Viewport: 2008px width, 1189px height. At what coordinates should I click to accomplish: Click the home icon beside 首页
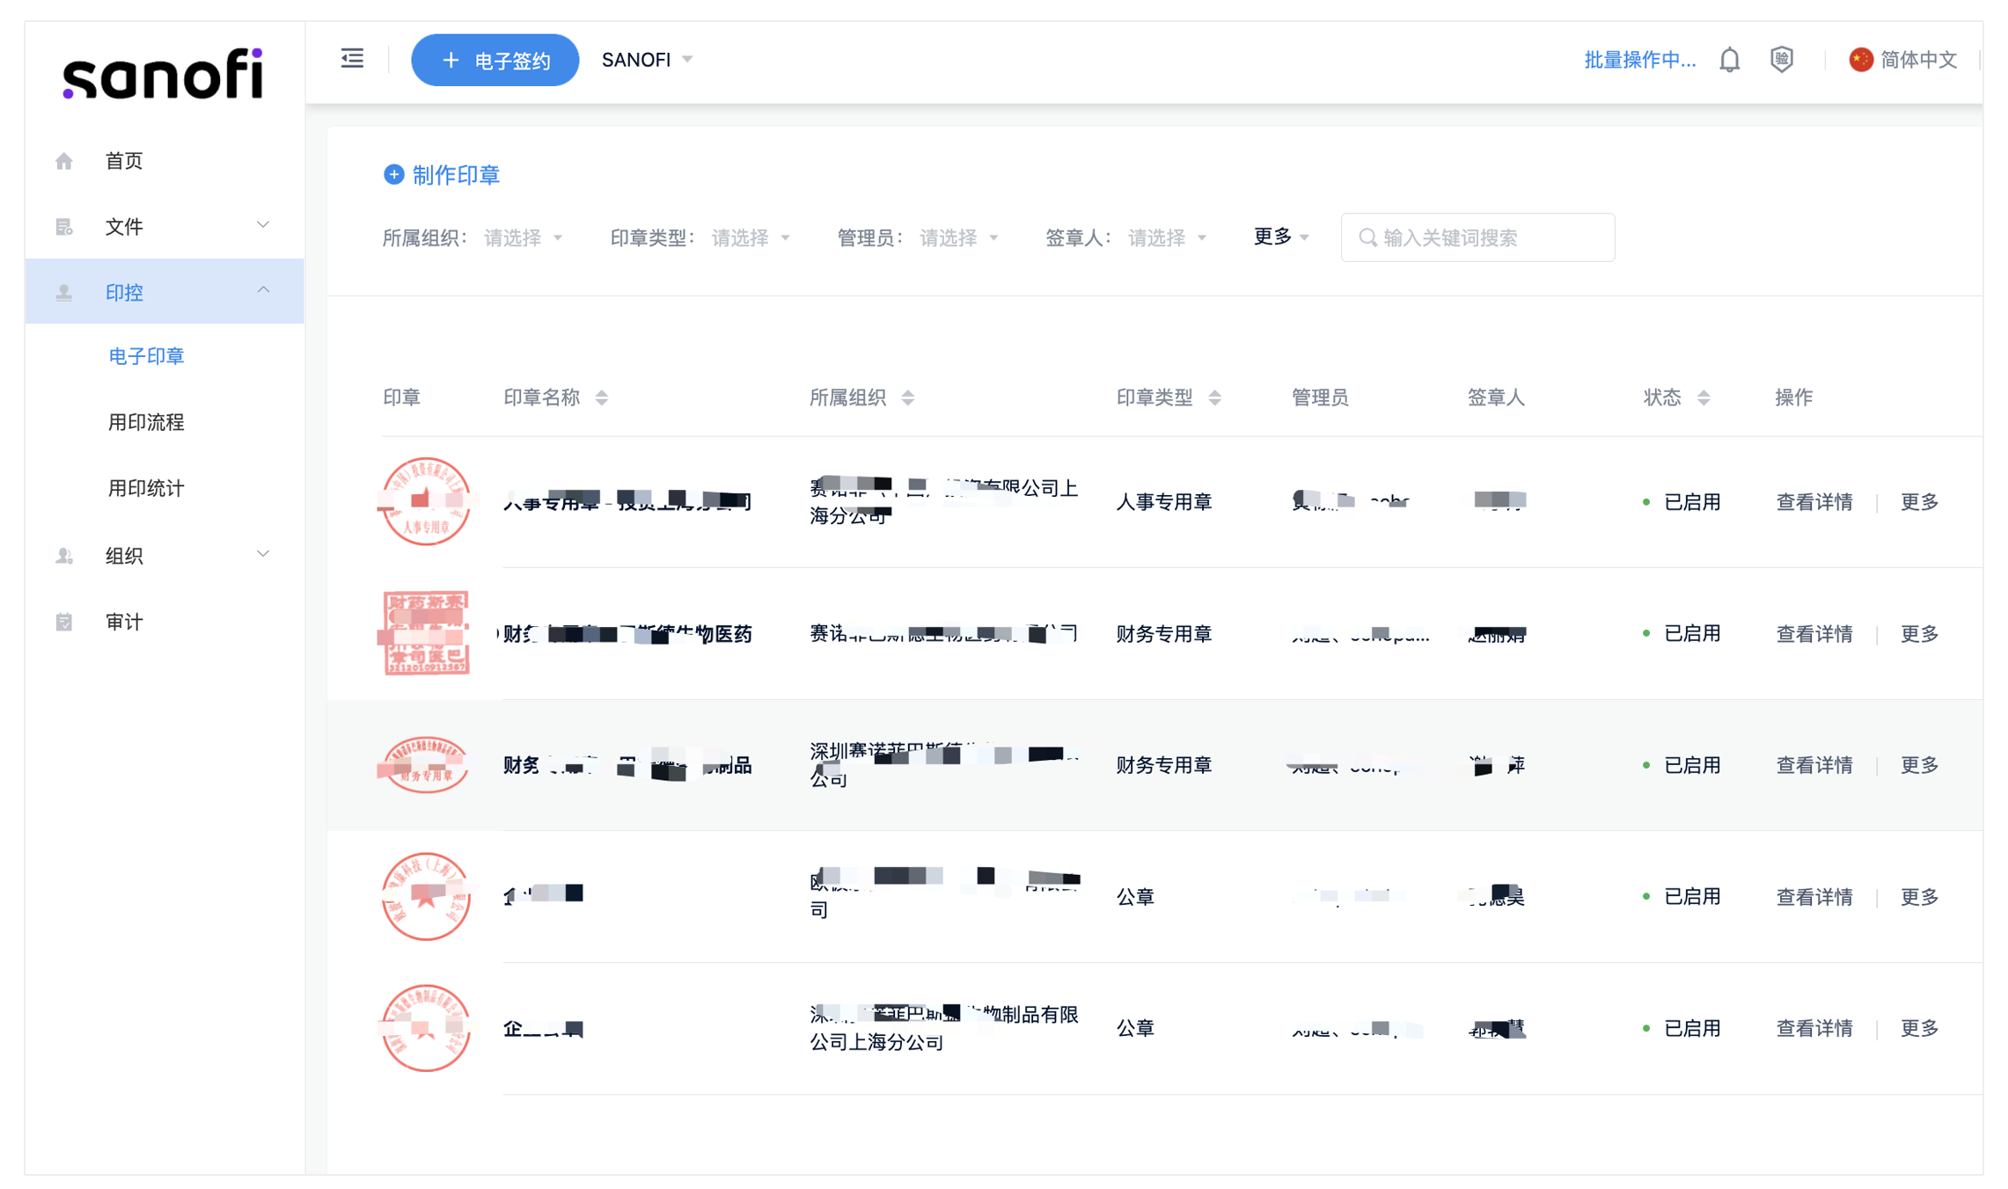point(64,161)
